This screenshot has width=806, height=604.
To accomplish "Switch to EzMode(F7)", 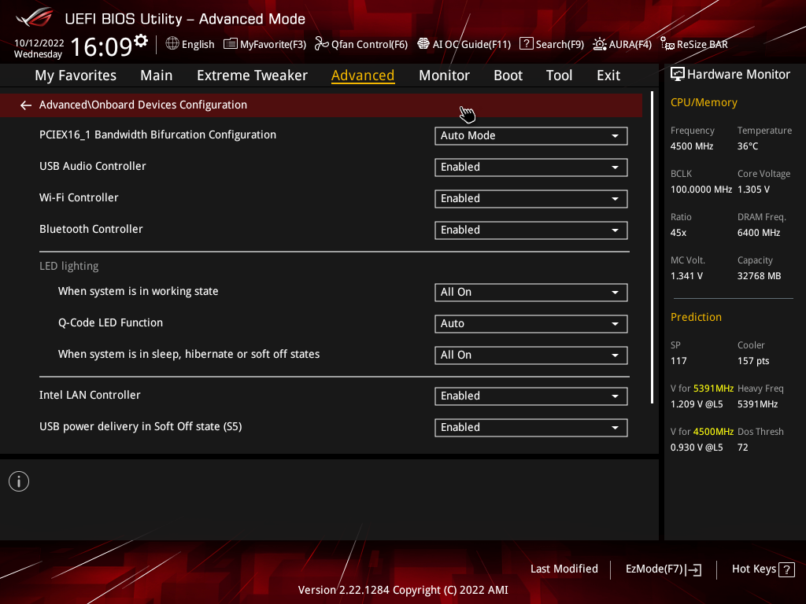I will pos(663,569).
